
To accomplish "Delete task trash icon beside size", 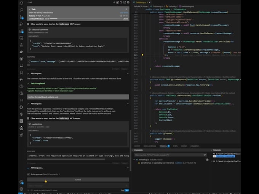I will (121, 16).
